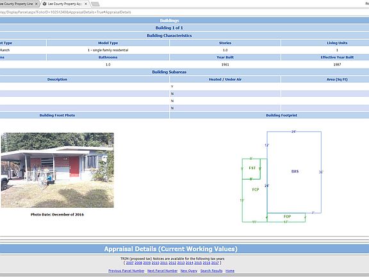Click FOP label in footprint sketch
Viewport: 369px width, 277px height.
tap(287, 216)
